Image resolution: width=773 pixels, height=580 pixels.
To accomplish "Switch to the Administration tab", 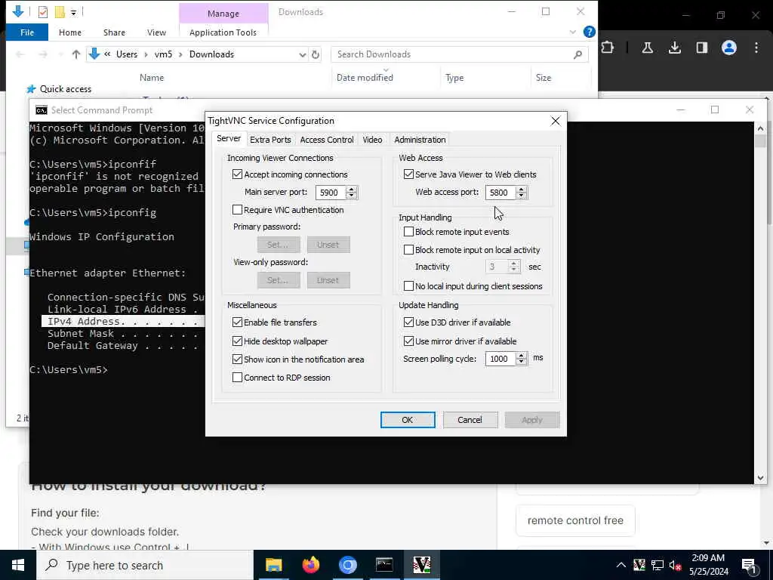I will 420,140.
